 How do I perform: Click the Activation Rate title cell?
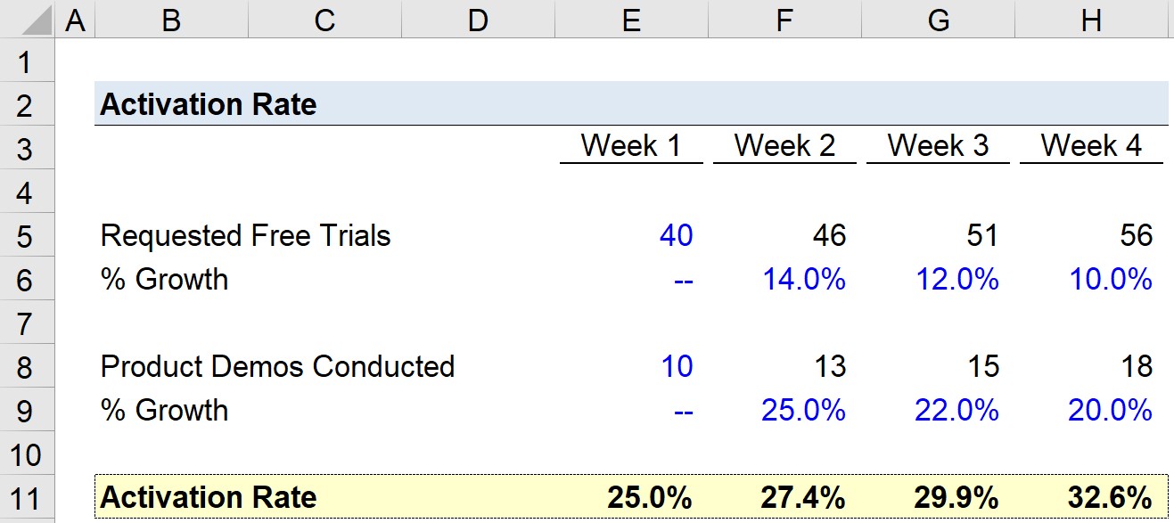208,105
